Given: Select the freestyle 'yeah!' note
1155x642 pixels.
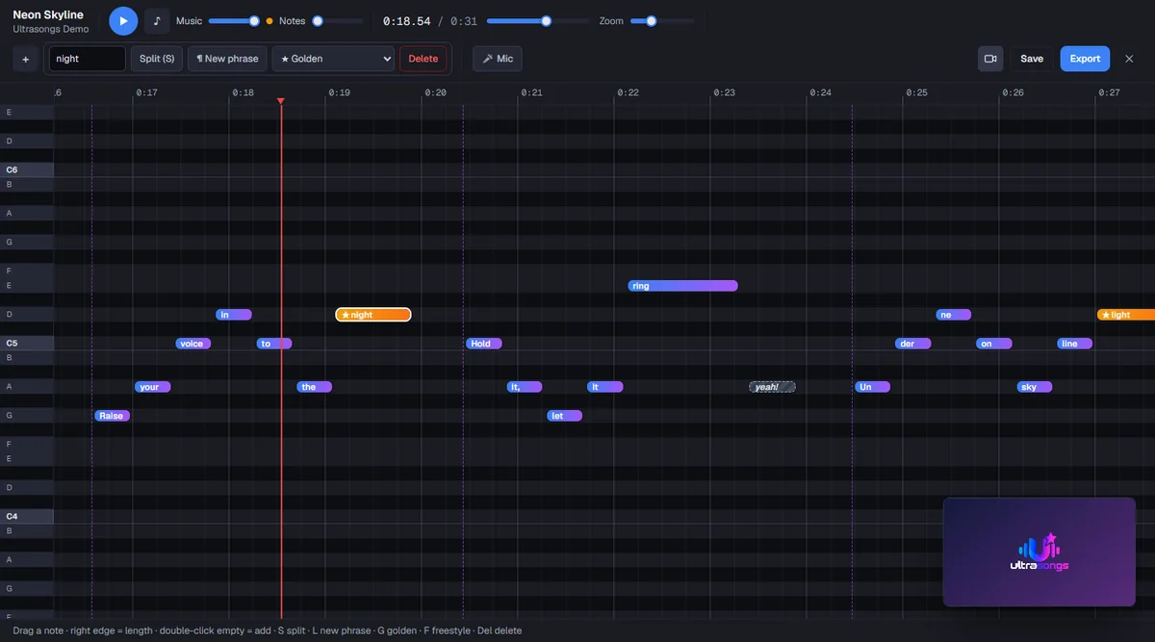Looking at the screenshot, I should 773,387.
